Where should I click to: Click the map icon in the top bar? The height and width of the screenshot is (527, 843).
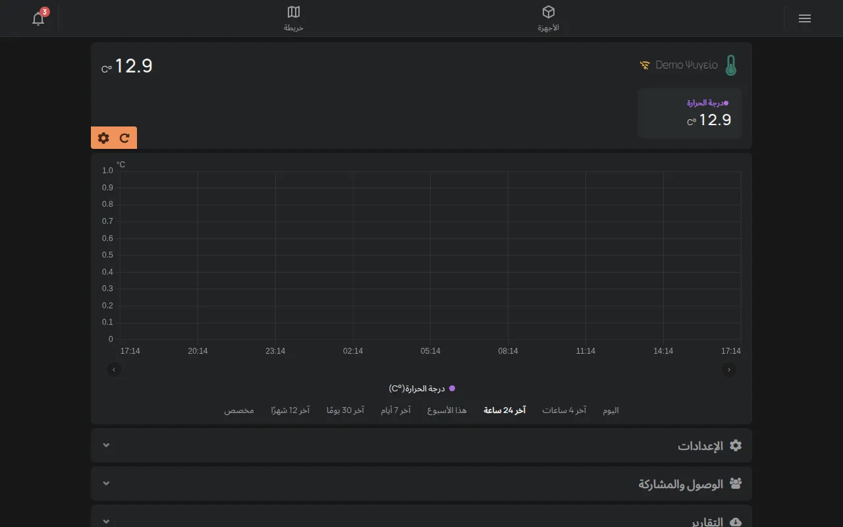tap(294, 12)
